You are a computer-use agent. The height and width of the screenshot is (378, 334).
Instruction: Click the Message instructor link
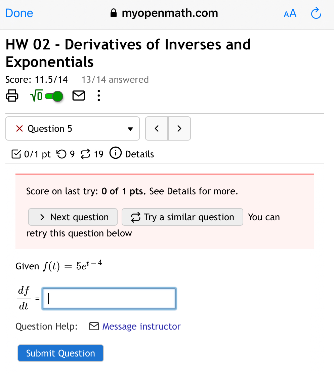pyautogui.click(x=141, y=326)
